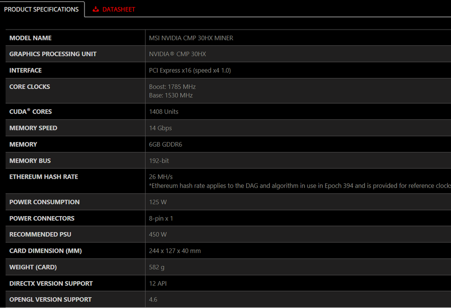The width and height of the screenshot is (451, 308).
Task: Select the MSI NVIDIA CMP 30HX MINER value
Action: [191, 38]
